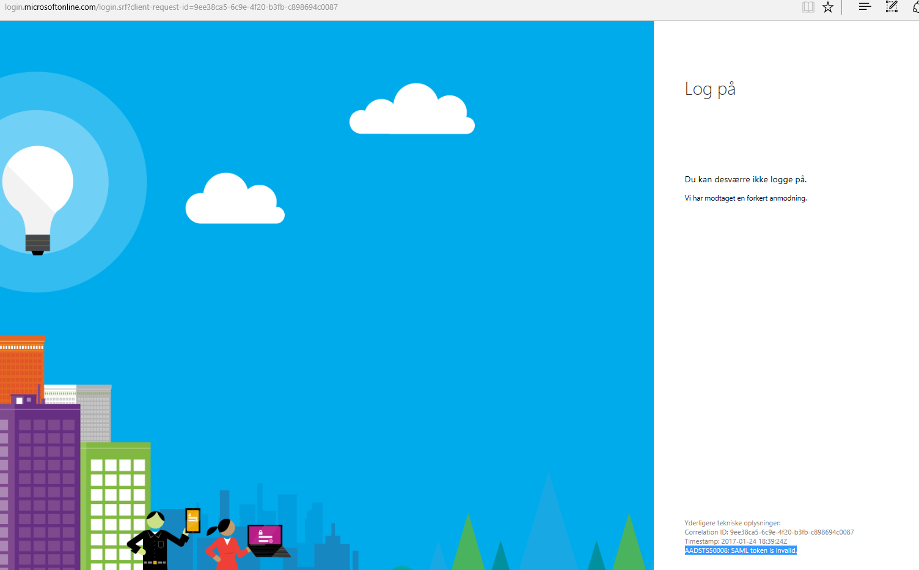Make a Web Note pen icon
This screenshot has width=919, height=570.
coord(892,7)
